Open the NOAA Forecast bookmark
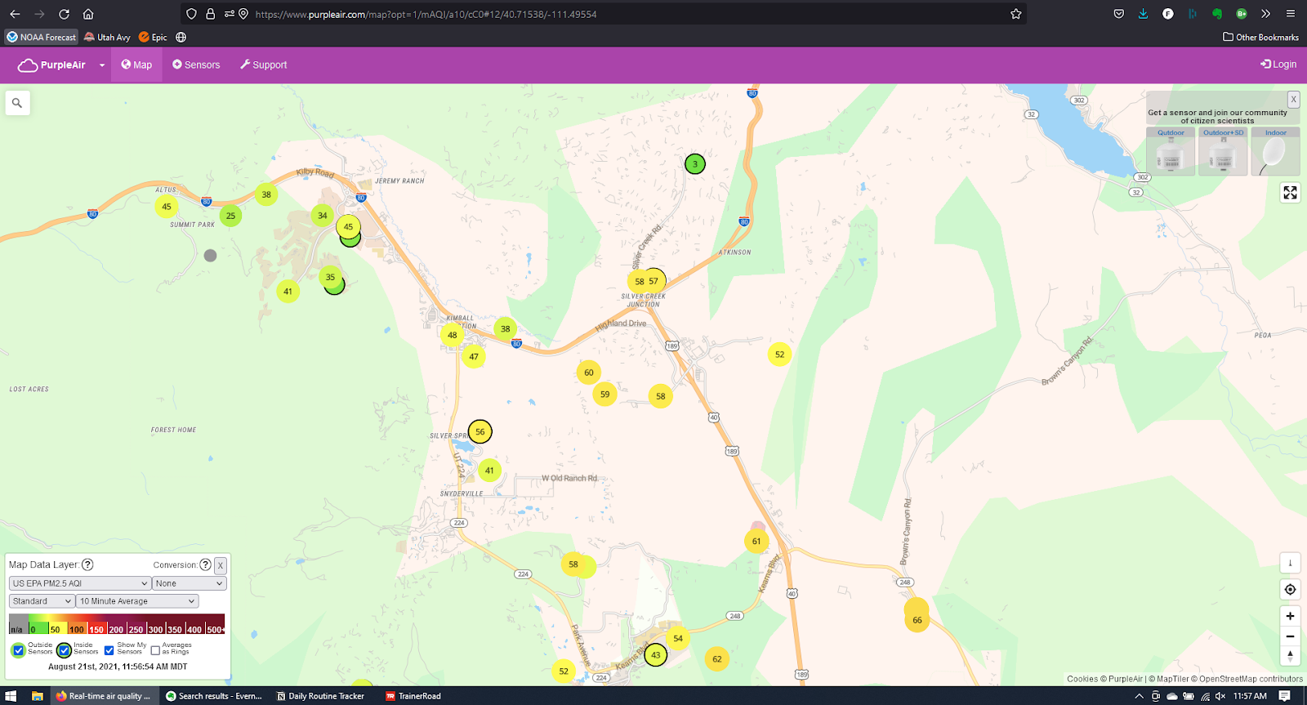 point(41,37)
